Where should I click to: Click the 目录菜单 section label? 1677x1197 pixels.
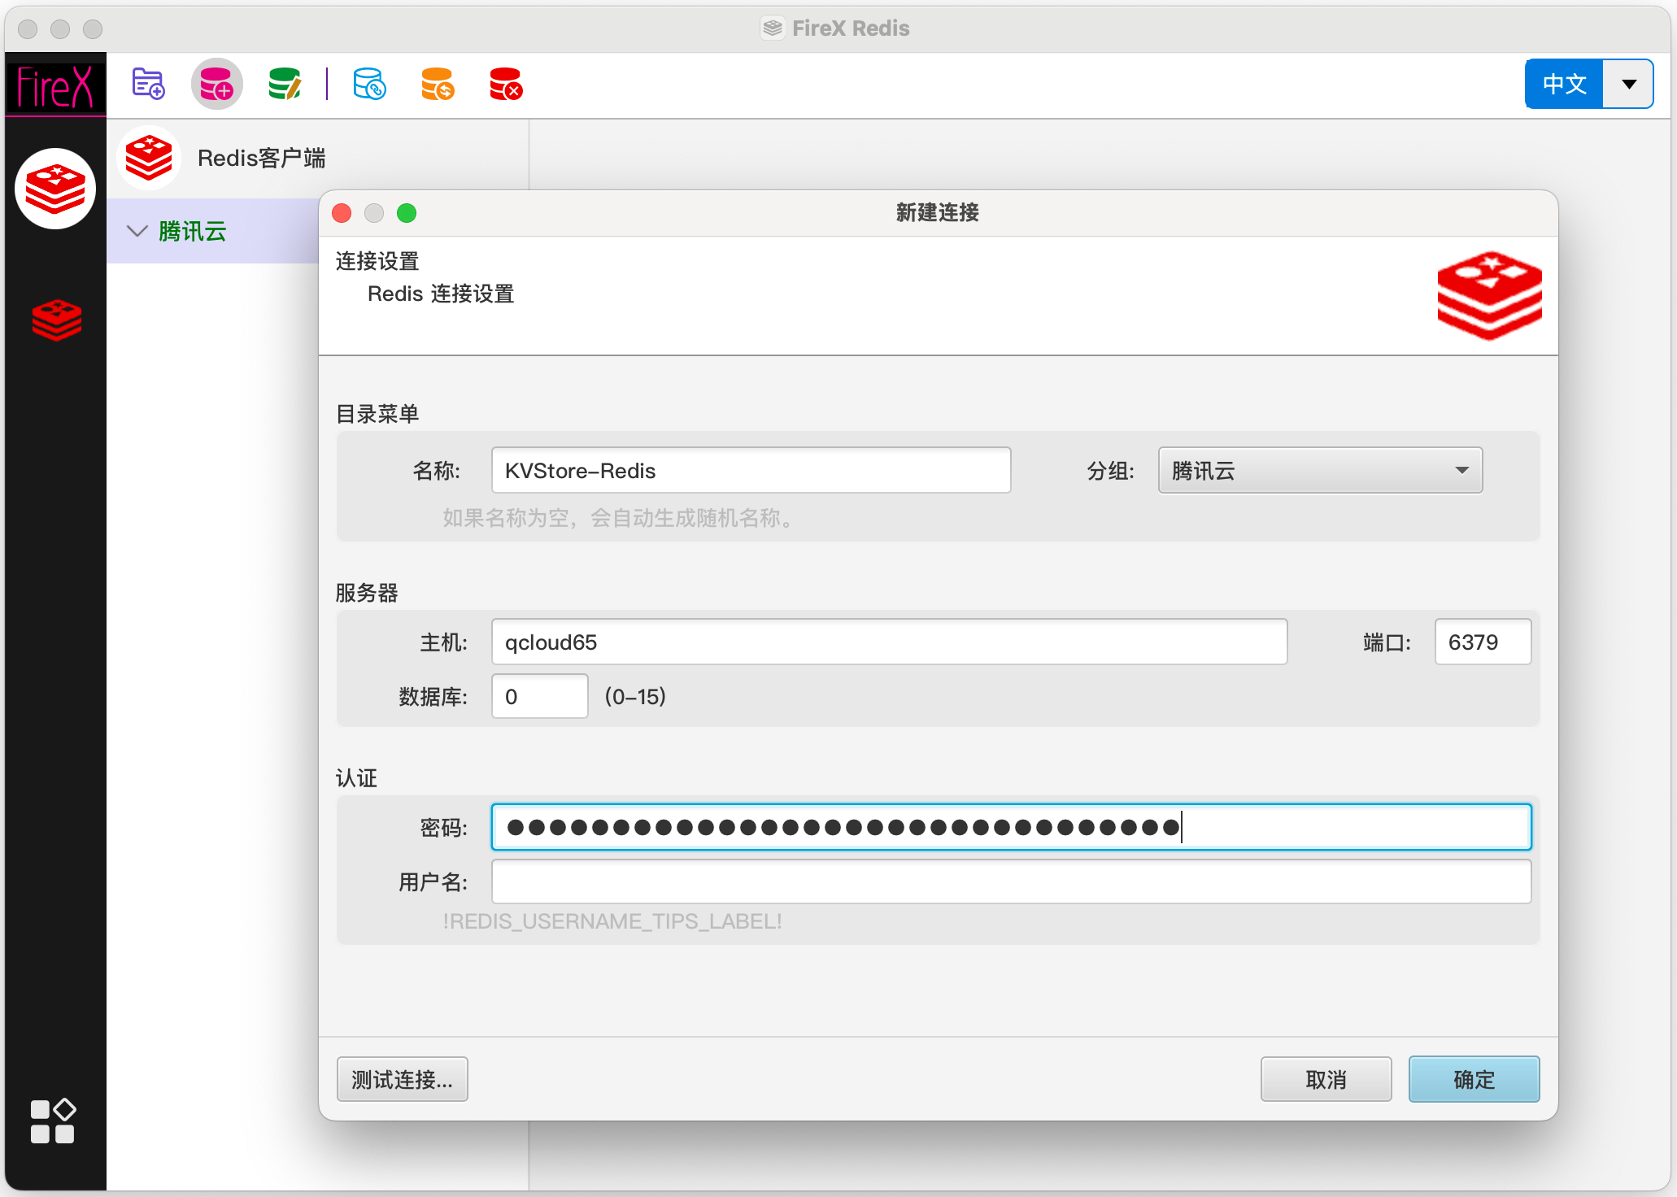(x=377, y=414)
